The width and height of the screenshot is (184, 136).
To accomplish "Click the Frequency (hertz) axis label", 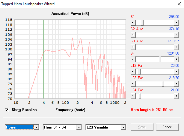I will coord(70,110).
